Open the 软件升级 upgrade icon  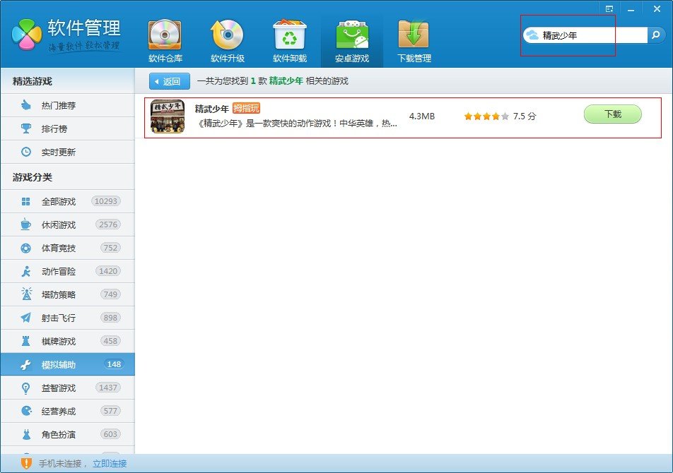[227, 40]
